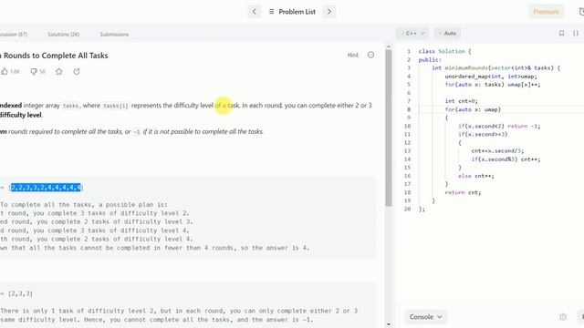
Task: Click the problem title text
Action: (54, 56)
